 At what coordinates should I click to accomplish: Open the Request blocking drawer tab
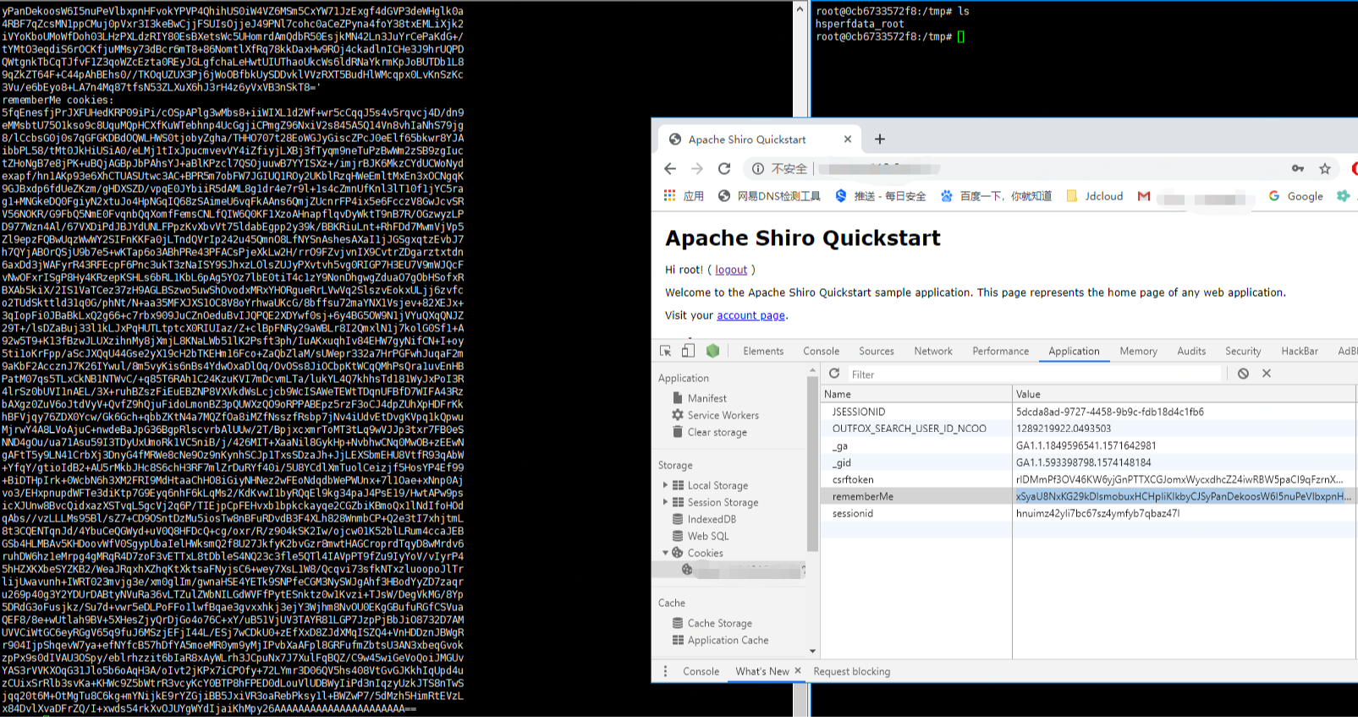[x=851, y=671]
